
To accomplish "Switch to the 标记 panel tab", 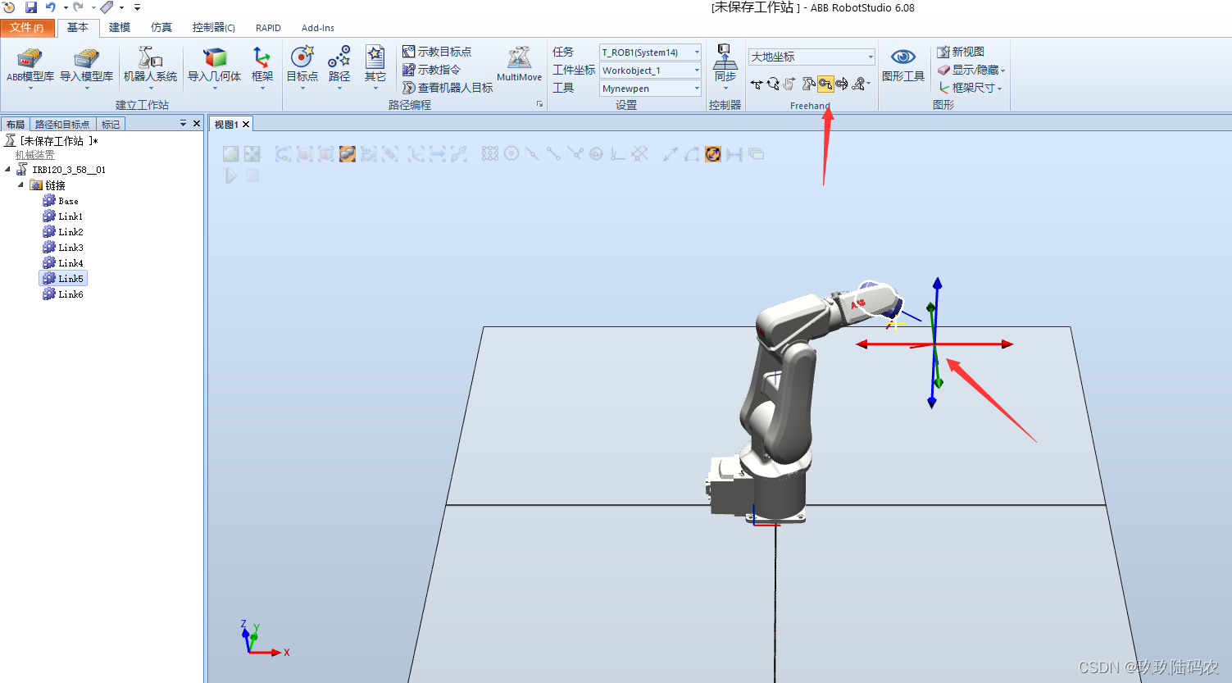I will [111, 124].
